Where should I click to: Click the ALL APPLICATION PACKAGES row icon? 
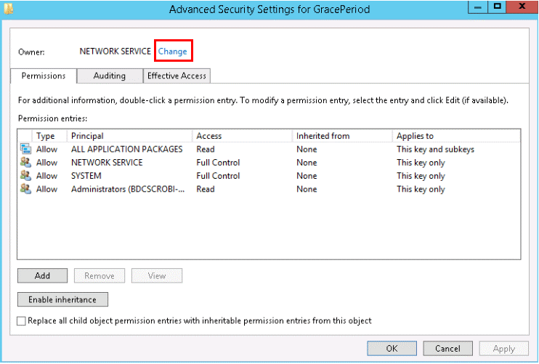point(25,149)
